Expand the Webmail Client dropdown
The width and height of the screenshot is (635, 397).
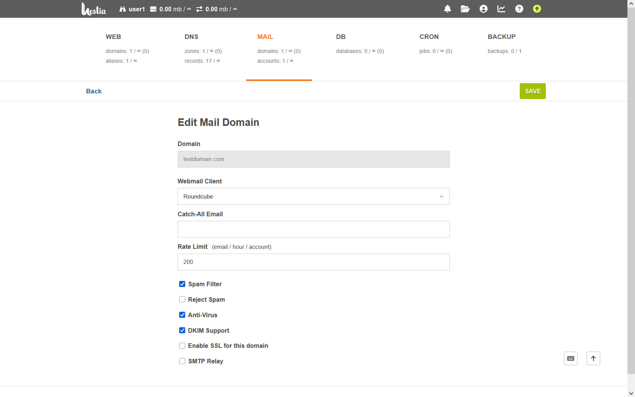pos(313,197)
